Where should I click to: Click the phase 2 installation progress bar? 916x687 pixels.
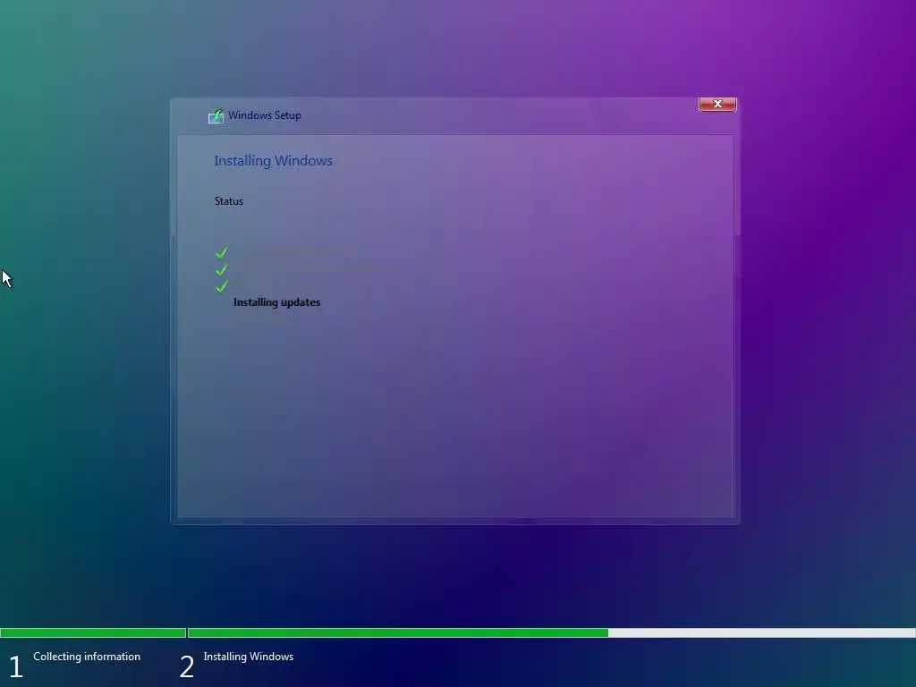click(551, 632)
